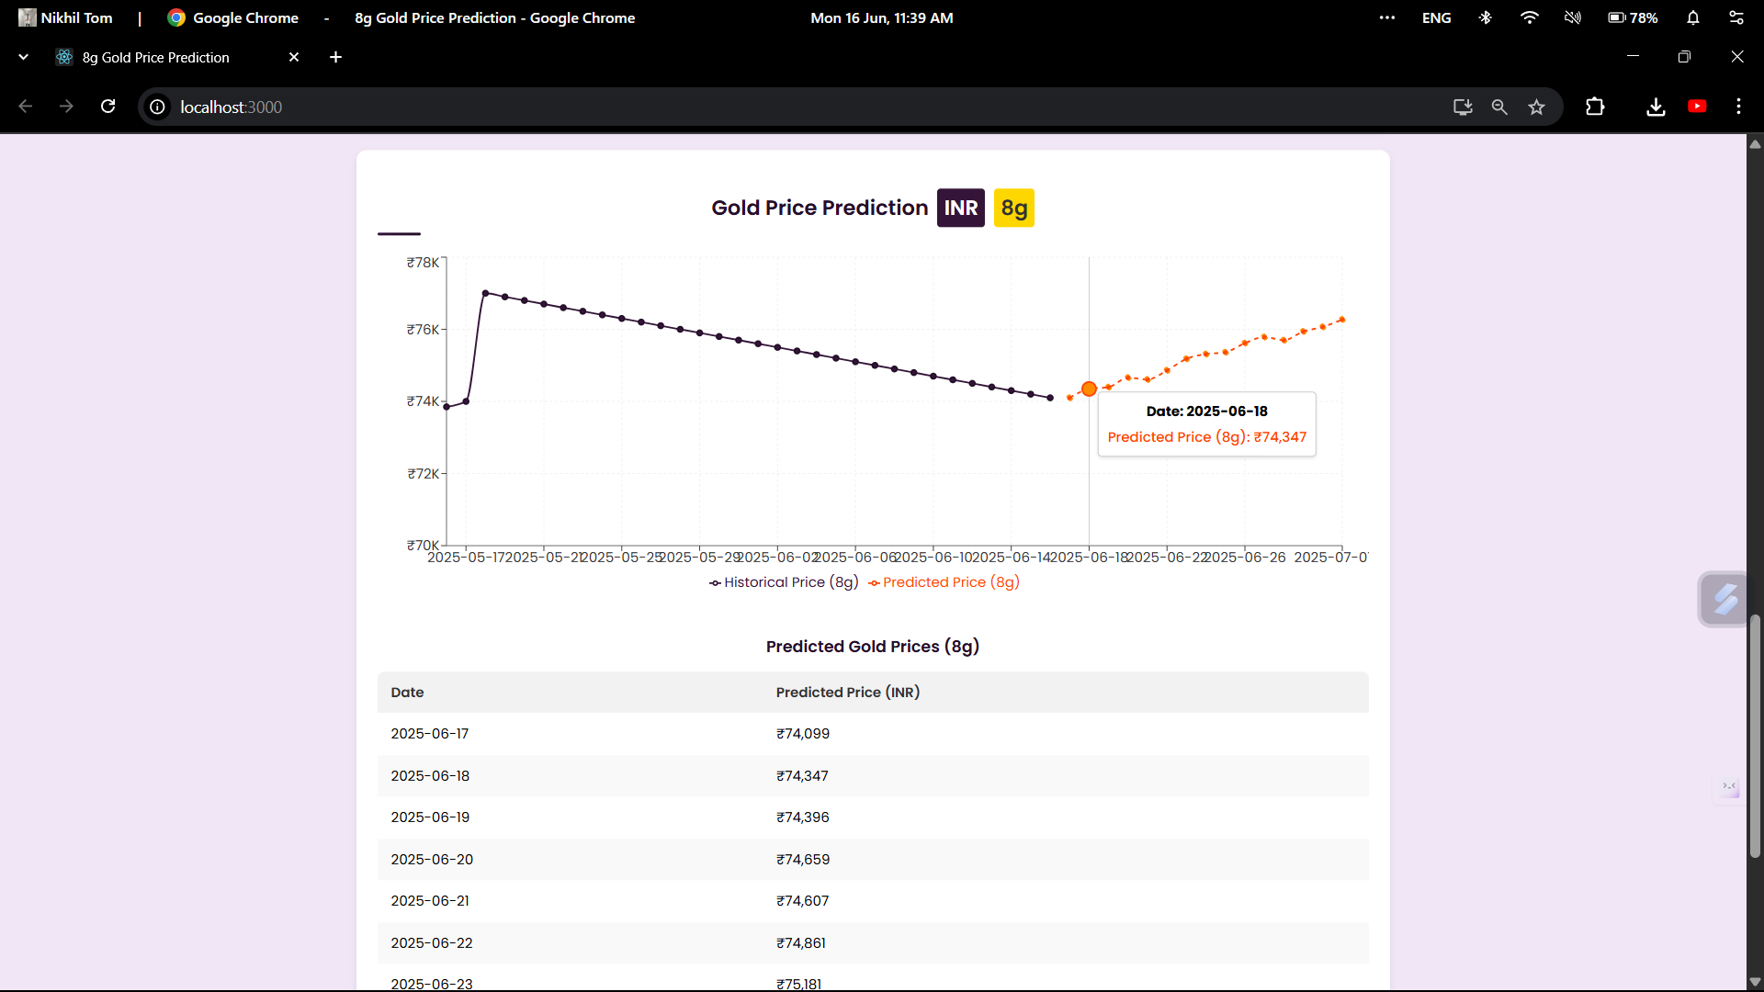The width and height of the screenshot is (1764, 992).
Task: Open Chrome extensions puzzle icon
Action: click(1595, 107)
